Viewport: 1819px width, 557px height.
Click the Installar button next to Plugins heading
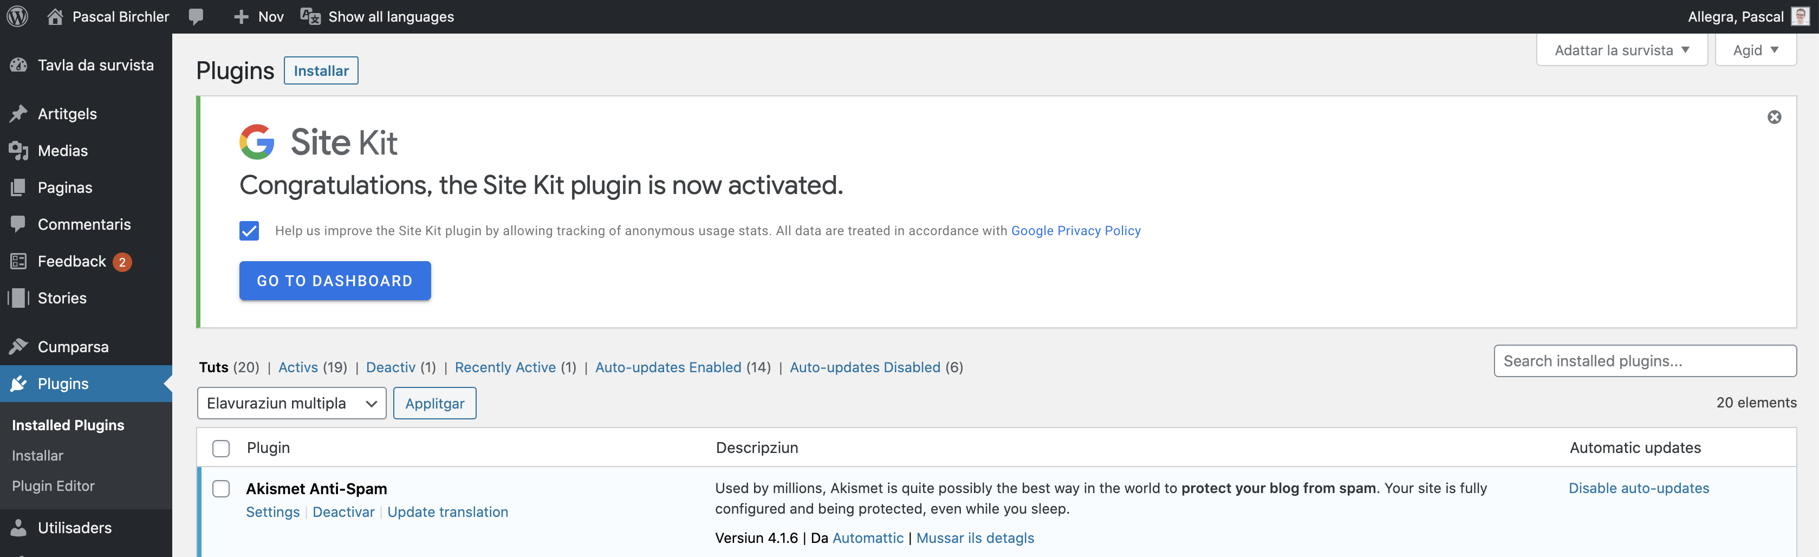tap(321, 70)
